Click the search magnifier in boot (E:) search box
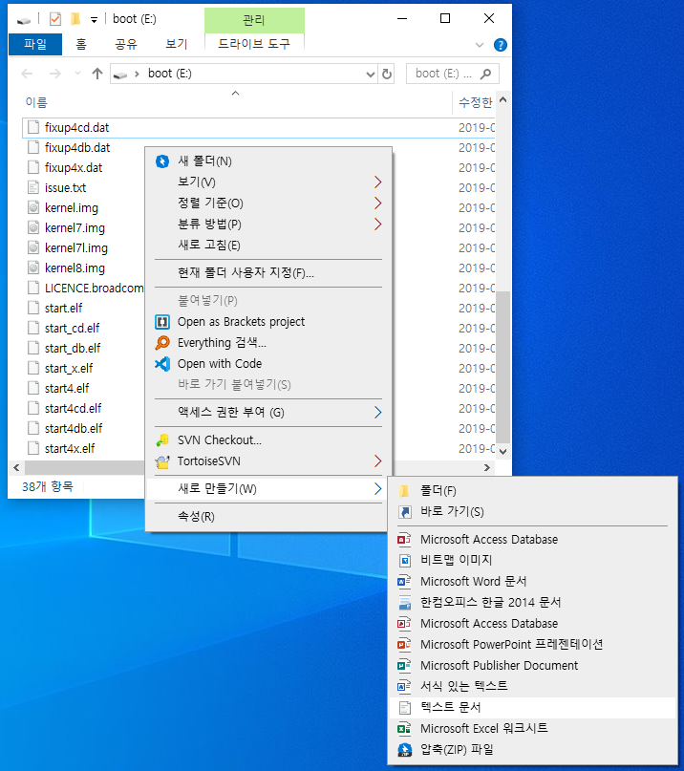The height and width of the screenshot is (771, 684). (486, 74)
